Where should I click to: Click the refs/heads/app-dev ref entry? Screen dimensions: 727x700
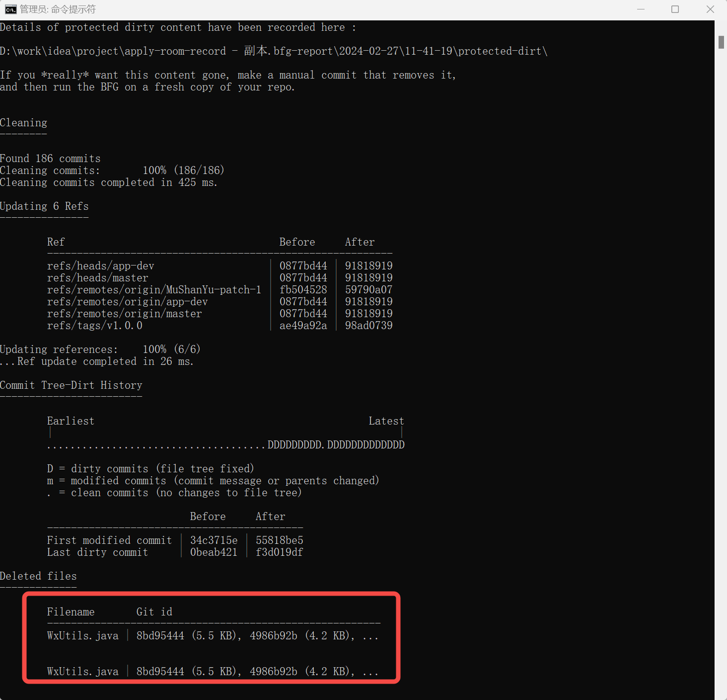[100, 266]
